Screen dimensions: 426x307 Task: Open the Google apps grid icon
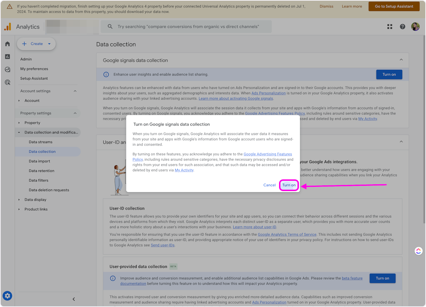click(390, 27)
